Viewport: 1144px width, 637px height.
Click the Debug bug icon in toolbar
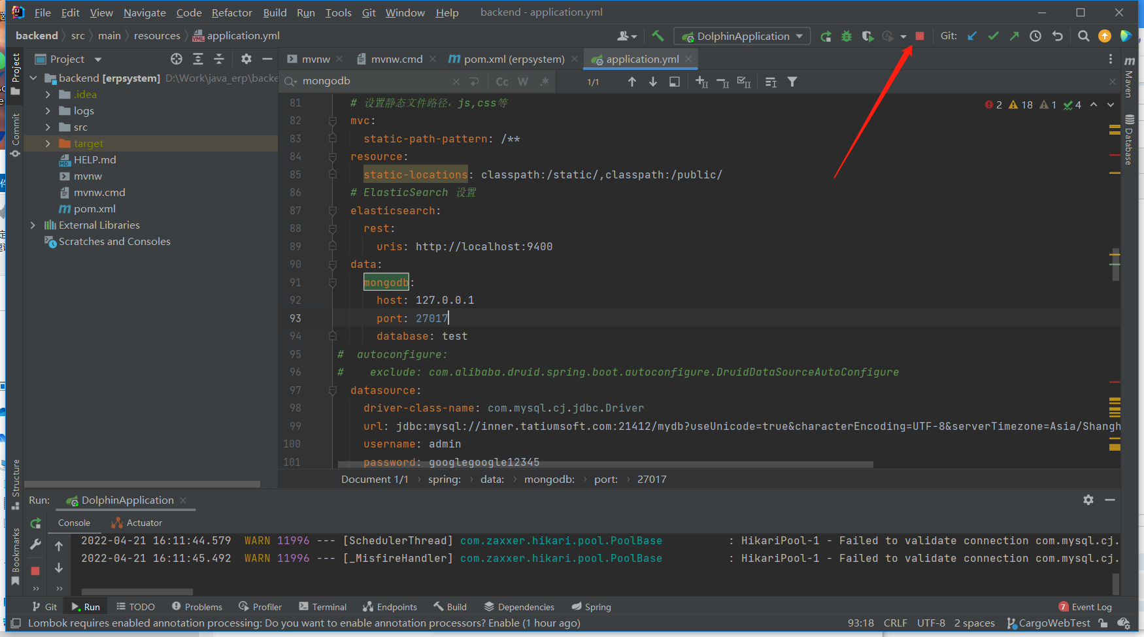[x=847, y=37]
